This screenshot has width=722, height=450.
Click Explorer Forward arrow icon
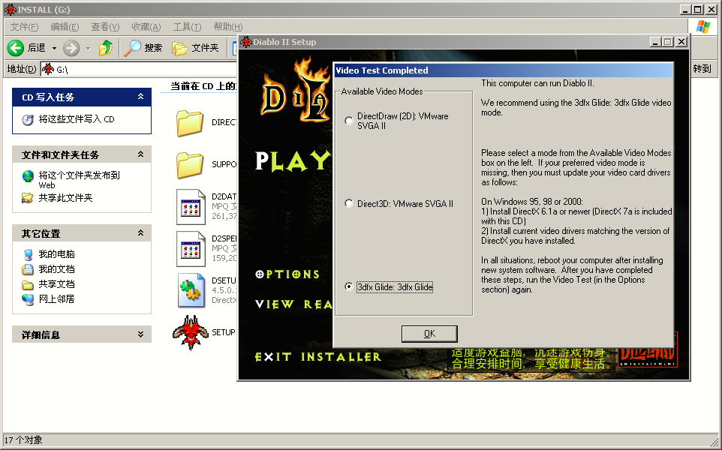point(71,47)
